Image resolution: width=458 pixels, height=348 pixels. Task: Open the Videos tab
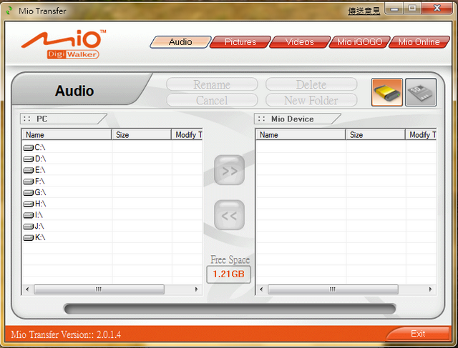[300, 41]
